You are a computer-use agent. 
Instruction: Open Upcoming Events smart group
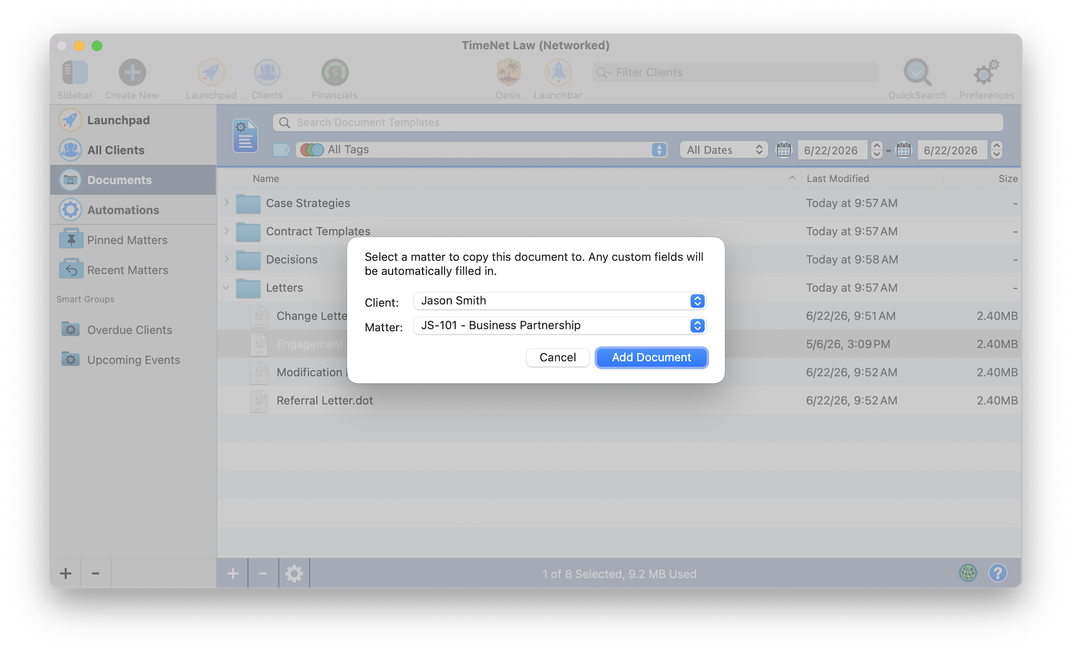pos(133,360)
